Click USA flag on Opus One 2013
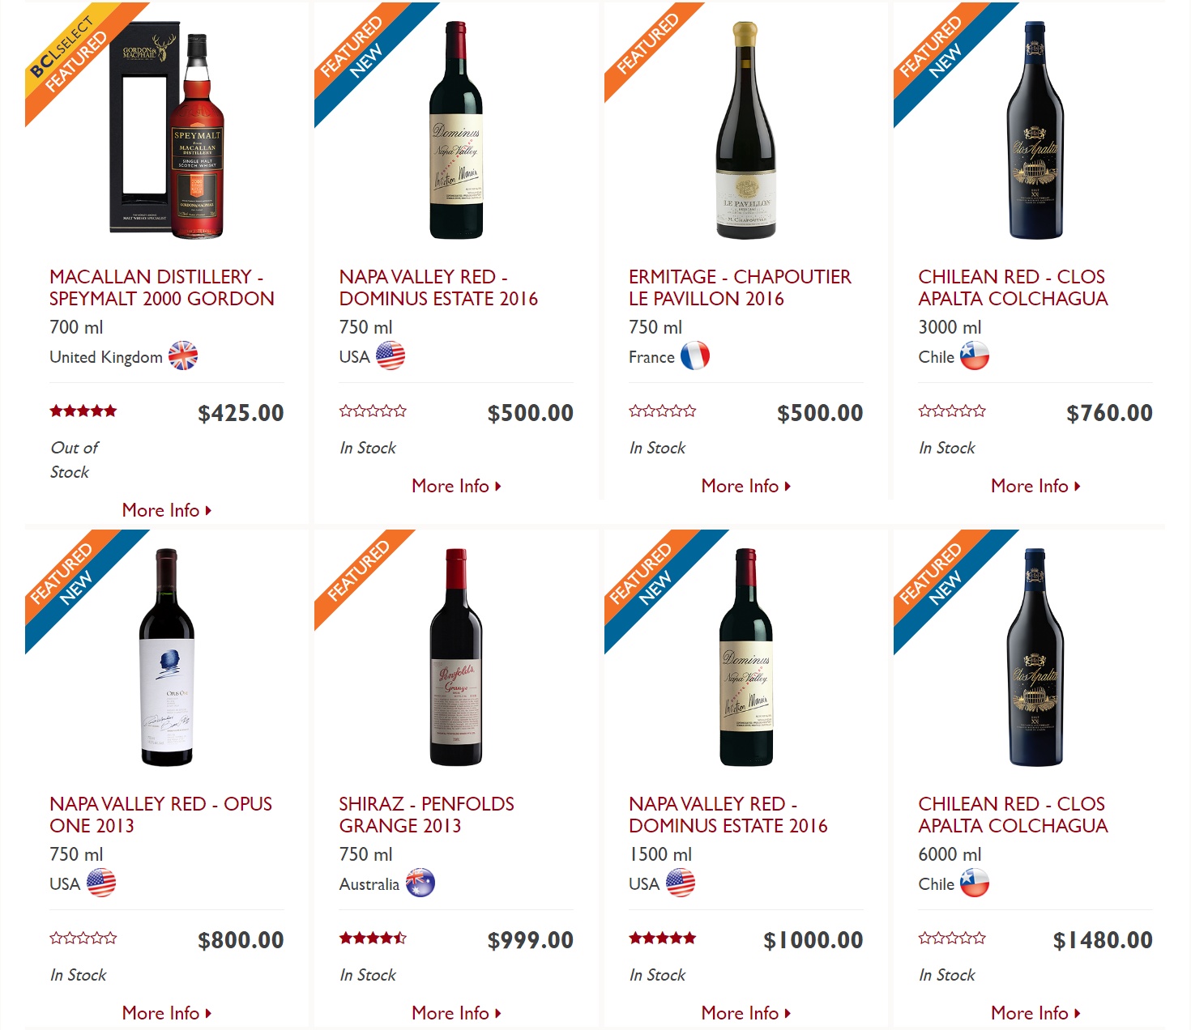 101,883
